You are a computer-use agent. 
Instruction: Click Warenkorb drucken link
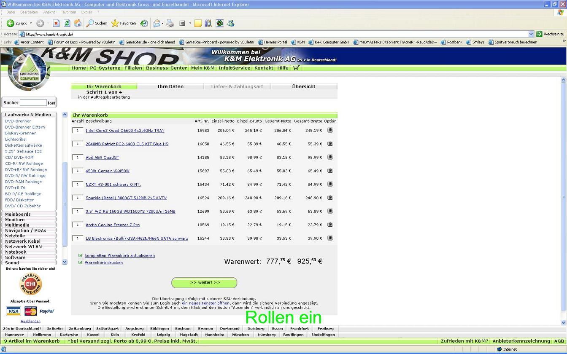104,263
